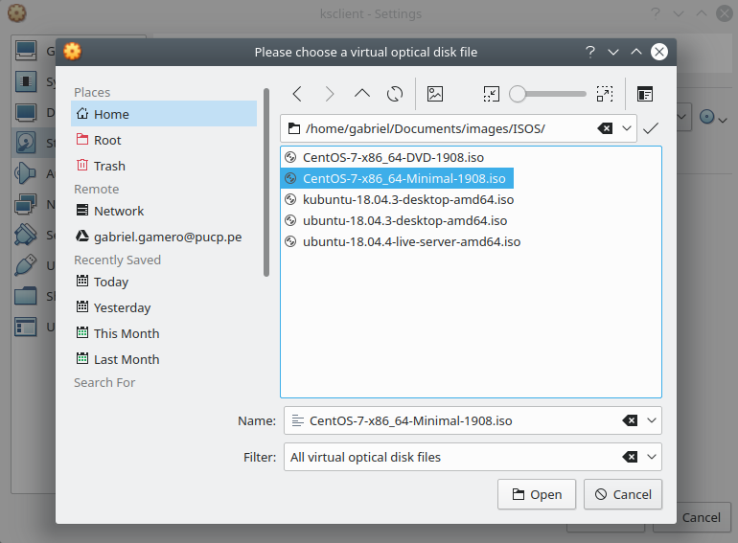Screen dimensions: 738x543
Task: Show files saved Today
Action: (x=164, y=282)
